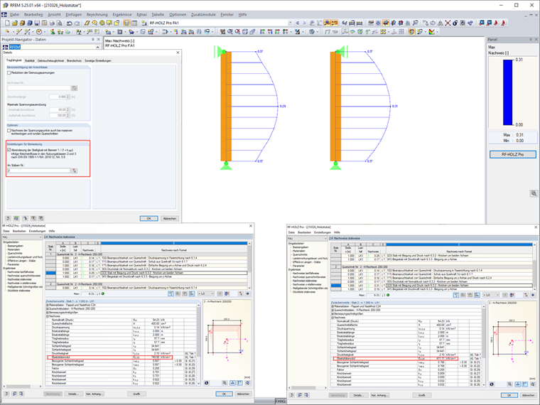
Task: Click pick node icon beside An Knoten field
Action: [74, 89]
